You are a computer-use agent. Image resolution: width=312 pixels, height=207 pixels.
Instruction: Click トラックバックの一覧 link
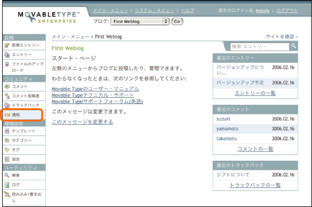tap(255, 185)
